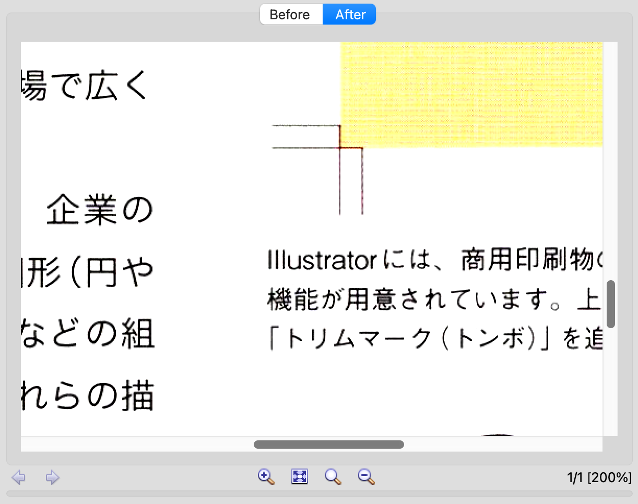Click the progress bar at window bottom
Screen dimensions: 638x504
(x=318, y=494)
